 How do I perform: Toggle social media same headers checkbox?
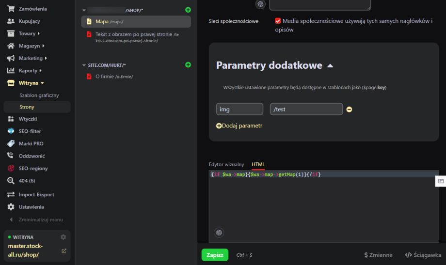[x=278, y=21]
